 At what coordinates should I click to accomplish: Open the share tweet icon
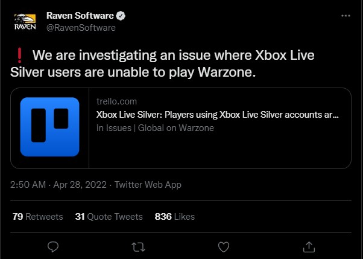pyautogui.click(x=309, y=246)
